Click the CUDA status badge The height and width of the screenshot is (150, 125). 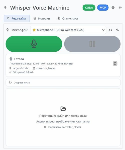point(89,8)
